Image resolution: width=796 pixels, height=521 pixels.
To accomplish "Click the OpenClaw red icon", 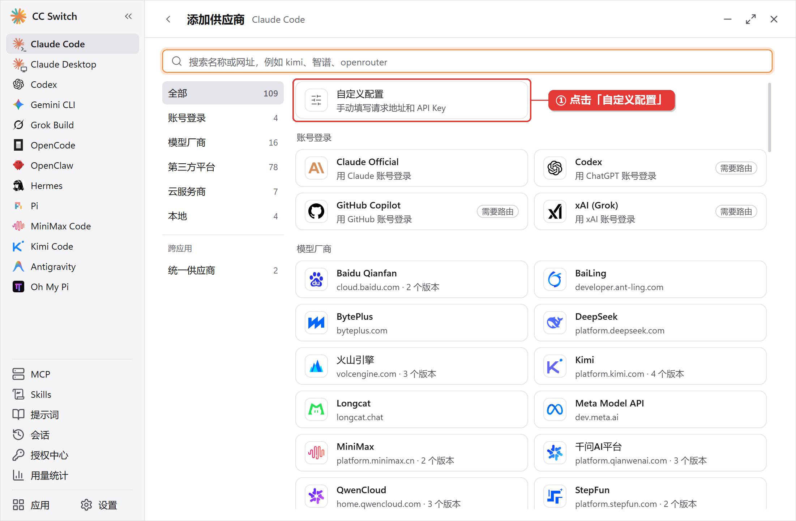I will pos(18,165).
